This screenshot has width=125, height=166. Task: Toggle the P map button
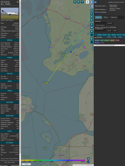click(92, 31)
